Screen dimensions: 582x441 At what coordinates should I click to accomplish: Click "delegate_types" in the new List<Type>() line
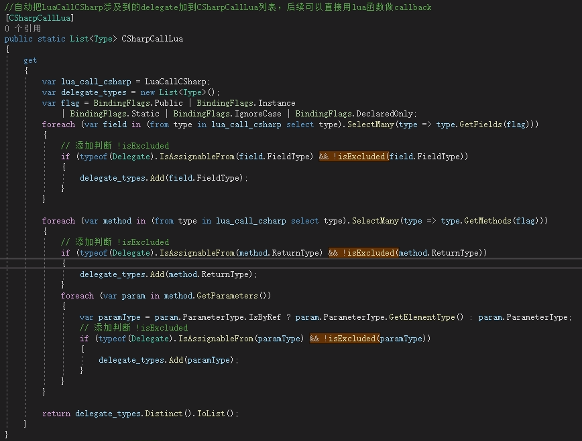94,92
